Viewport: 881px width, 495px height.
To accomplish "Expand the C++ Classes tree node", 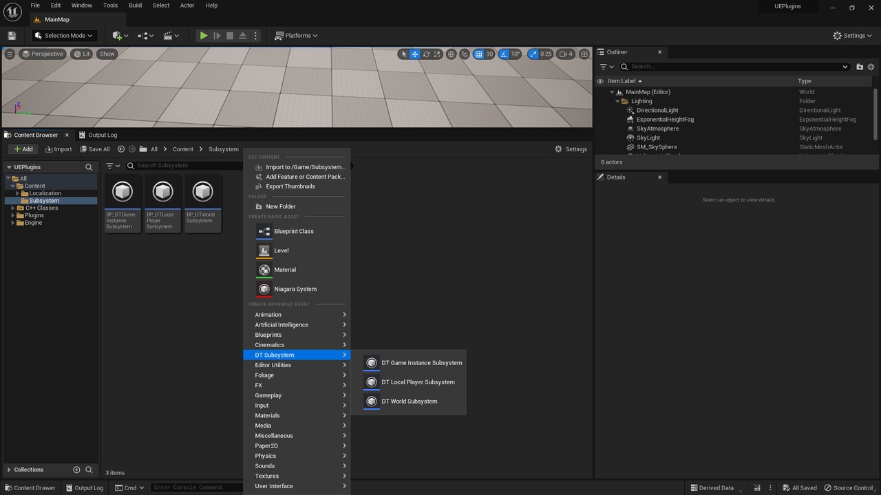I will [12, 208].
